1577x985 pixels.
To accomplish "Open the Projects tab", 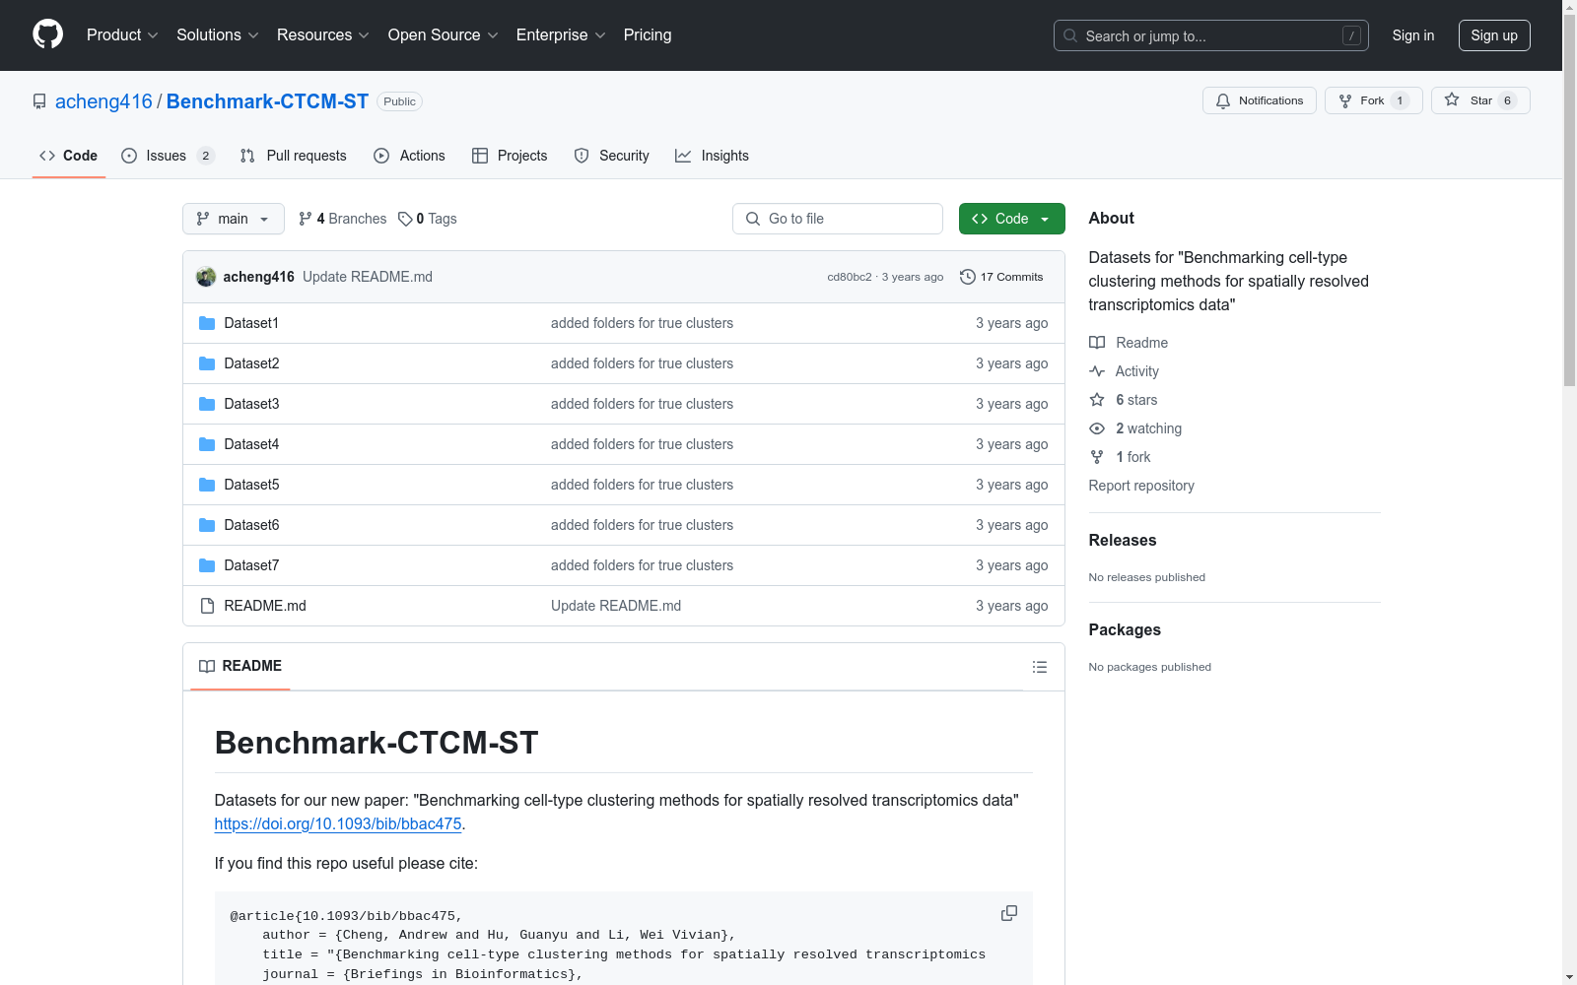I will tap(510, 156).
